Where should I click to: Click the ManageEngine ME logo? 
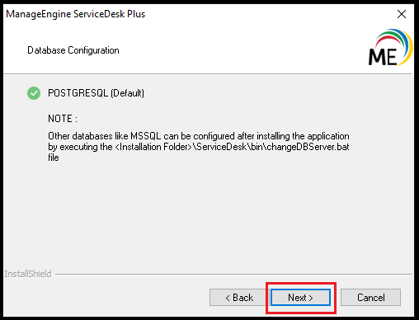[x=390, y=47]
